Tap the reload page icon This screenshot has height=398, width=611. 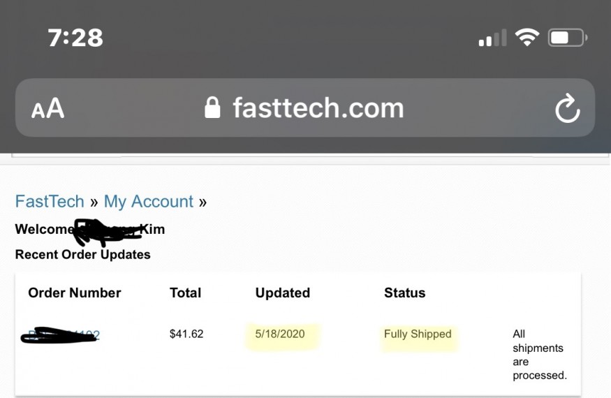coord(567,108)
